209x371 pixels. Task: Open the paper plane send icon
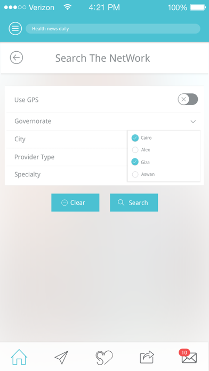coord(61,357)
